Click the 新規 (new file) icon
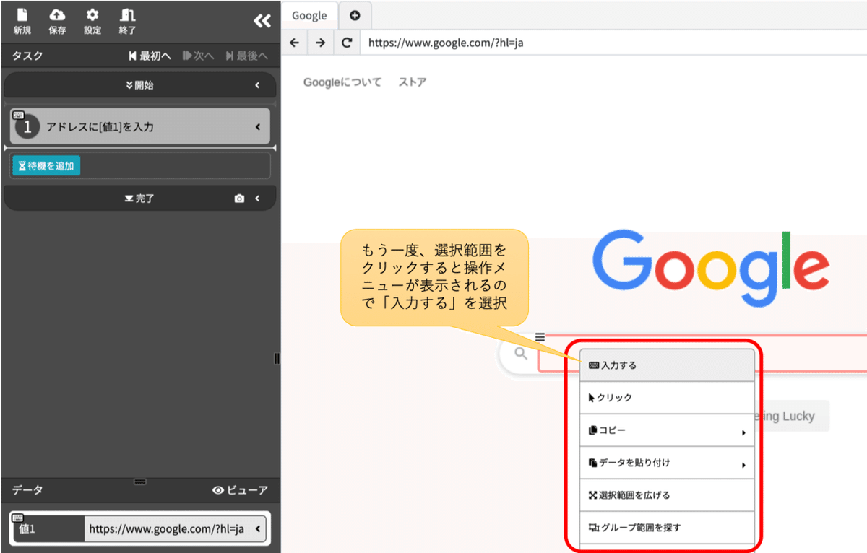The height and width of the screenshot is (553, 867). pos(22,14)
